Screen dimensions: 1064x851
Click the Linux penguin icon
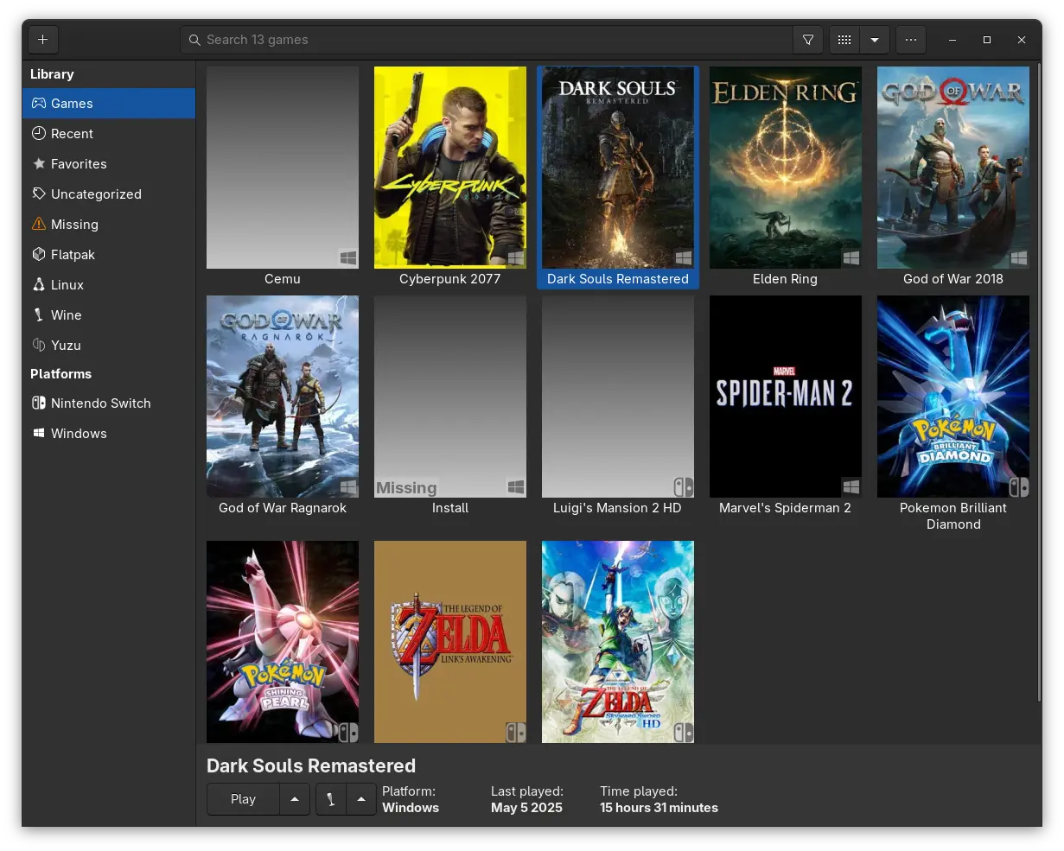[x=39, y=285]
